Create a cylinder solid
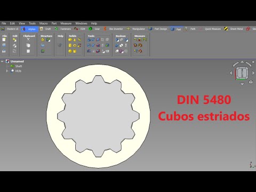The image size is (256, 192). (70, 45)
